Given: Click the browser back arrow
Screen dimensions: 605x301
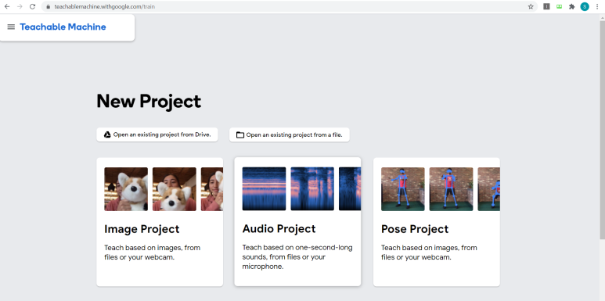Looking at the screenshot, I should (7, 6).
